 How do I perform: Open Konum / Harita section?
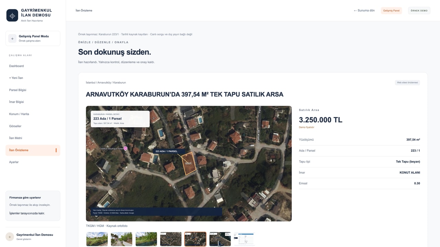click(x=33, y=114)
